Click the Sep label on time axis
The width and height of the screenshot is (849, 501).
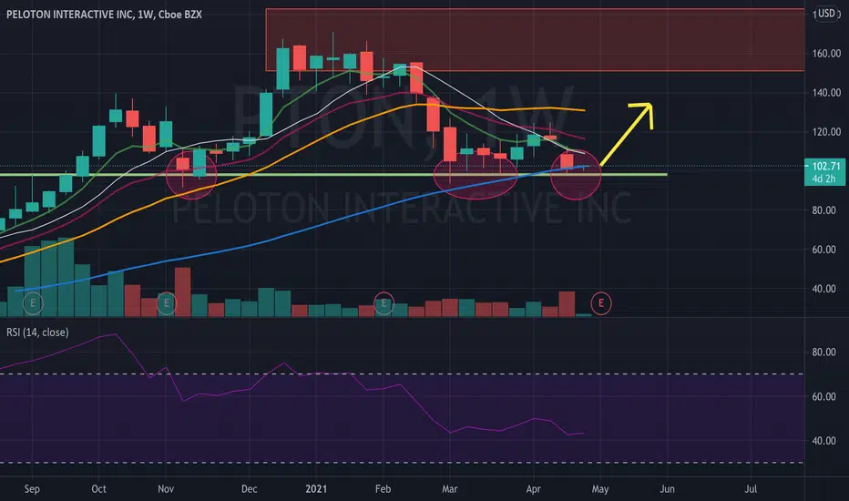(x=32, y=489)
